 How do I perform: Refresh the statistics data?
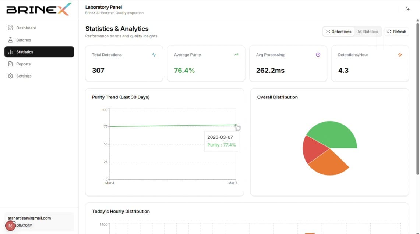coord(396,32)
